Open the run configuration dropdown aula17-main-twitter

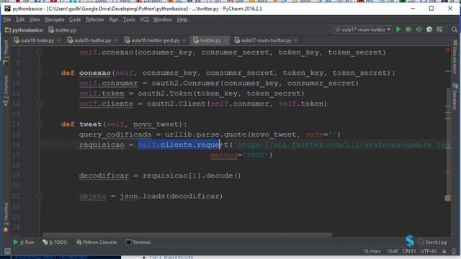pyautogui.click(x=363, y=29)
